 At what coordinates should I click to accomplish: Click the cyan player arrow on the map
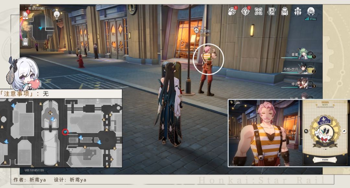coord(65,132)
